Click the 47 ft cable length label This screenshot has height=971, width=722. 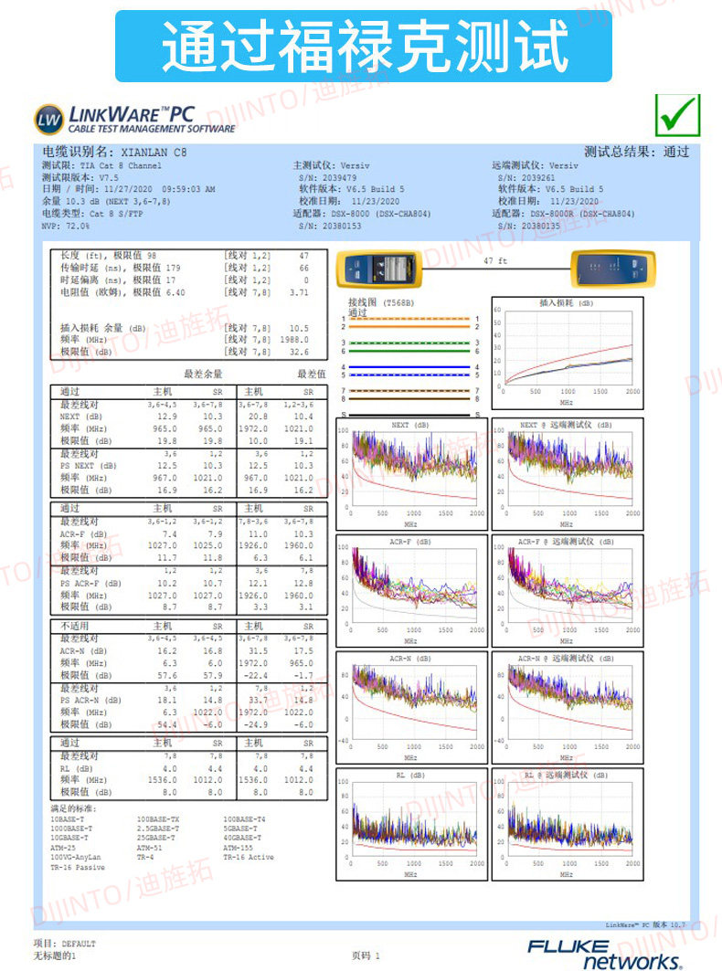click(x=495, y=260)
